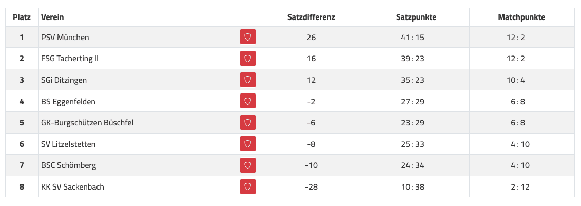Viewport: 581px width, 206px height.
Task: Select the FSG Tacherting II team name
Action: coord(70,59)
